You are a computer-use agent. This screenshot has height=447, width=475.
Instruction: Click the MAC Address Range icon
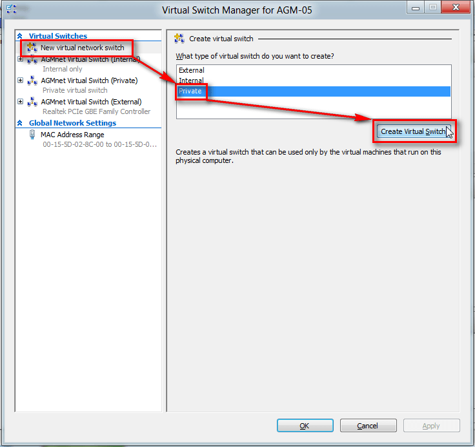[32, 135]
